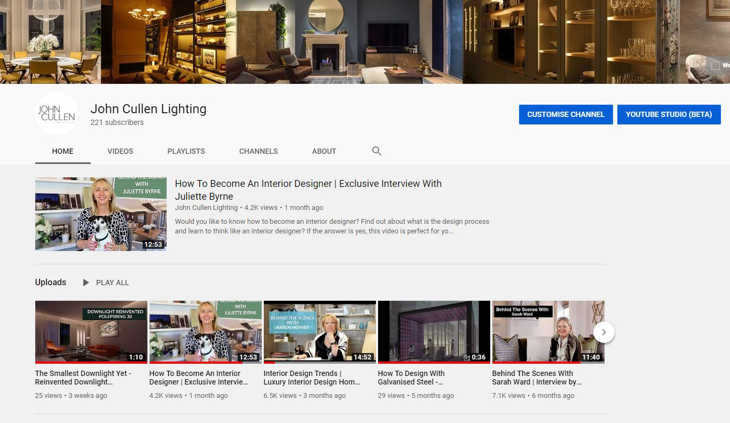Open featured video title about Juliette Byrne

308,190
